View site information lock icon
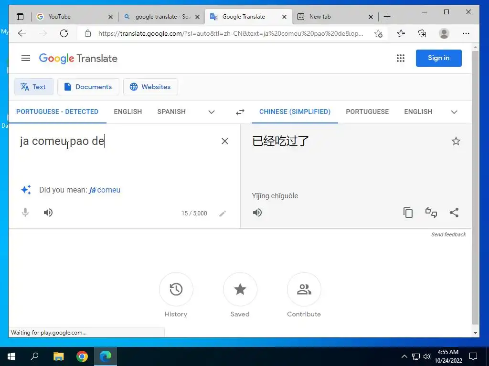 pos(88,33)
